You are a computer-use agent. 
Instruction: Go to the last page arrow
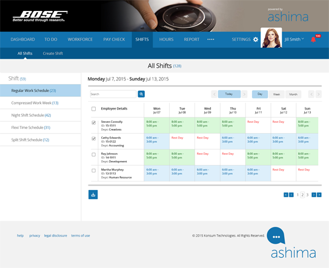319,195
